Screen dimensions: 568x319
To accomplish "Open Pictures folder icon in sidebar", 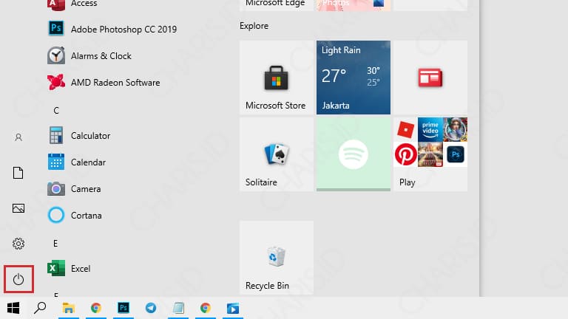I will 18,208.
